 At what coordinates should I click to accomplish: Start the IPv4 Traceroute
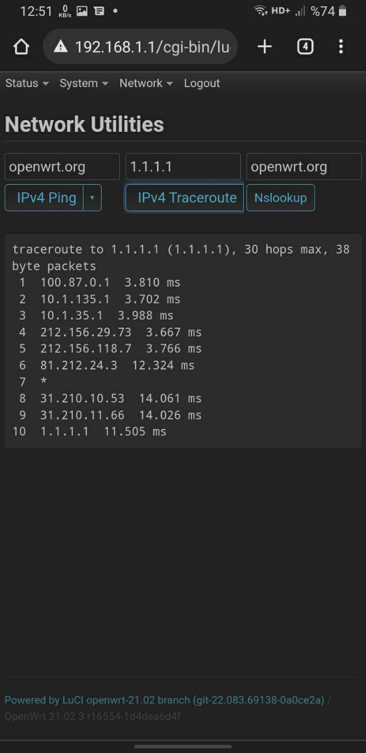tap(184, 198)
